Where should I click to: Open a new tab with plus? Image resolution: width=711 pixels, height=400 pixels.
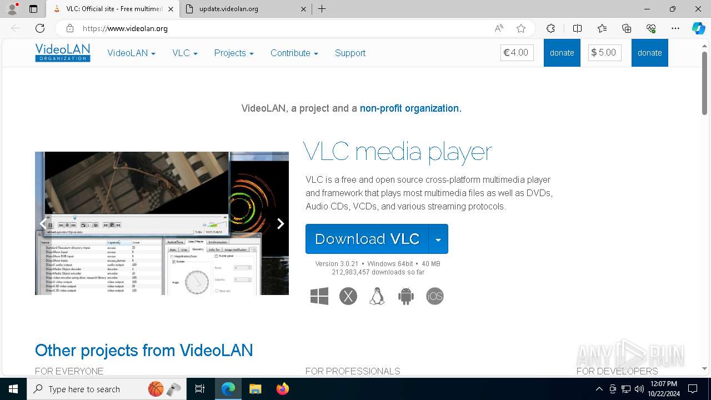pyautogui.click(x=322, y=9)
